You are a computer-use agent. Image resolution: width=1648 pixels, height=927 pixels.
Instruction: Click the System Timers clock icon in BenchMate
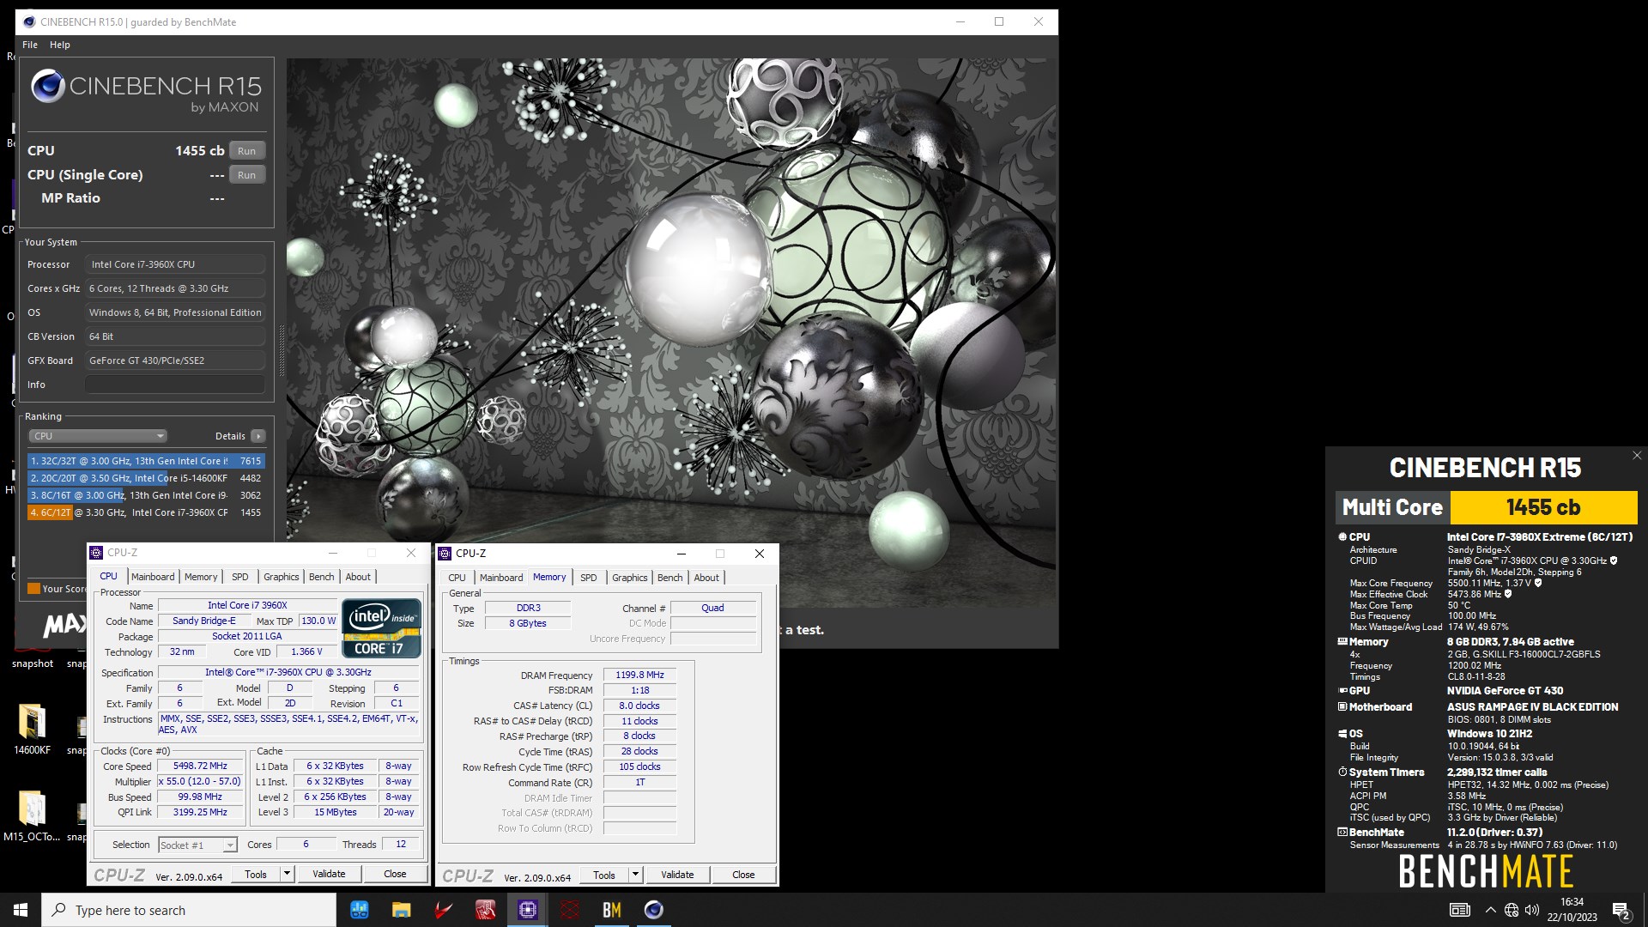[x=1342, y=772]
